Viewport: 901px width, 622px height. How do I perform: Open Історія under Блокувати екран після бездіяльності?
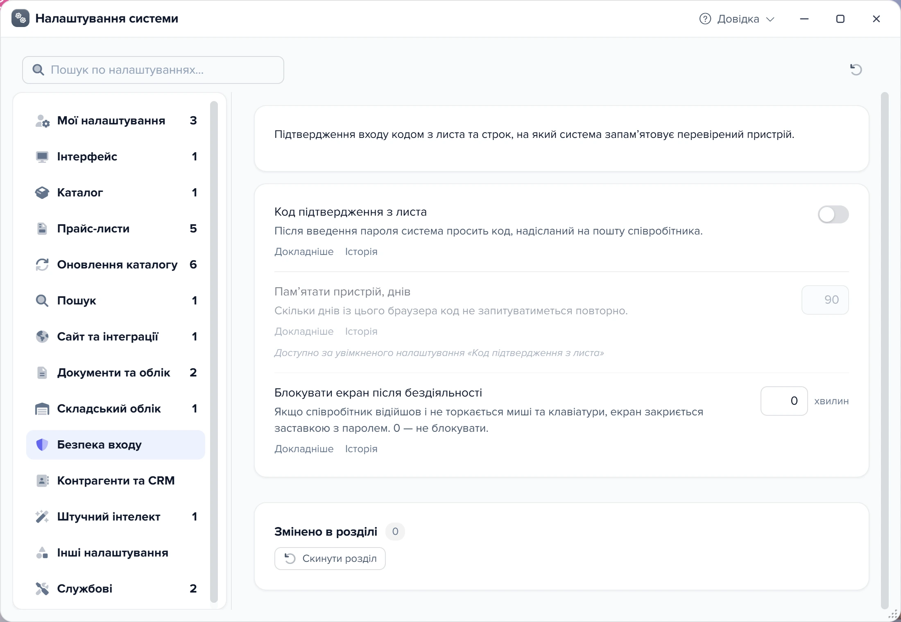(361, 449)
